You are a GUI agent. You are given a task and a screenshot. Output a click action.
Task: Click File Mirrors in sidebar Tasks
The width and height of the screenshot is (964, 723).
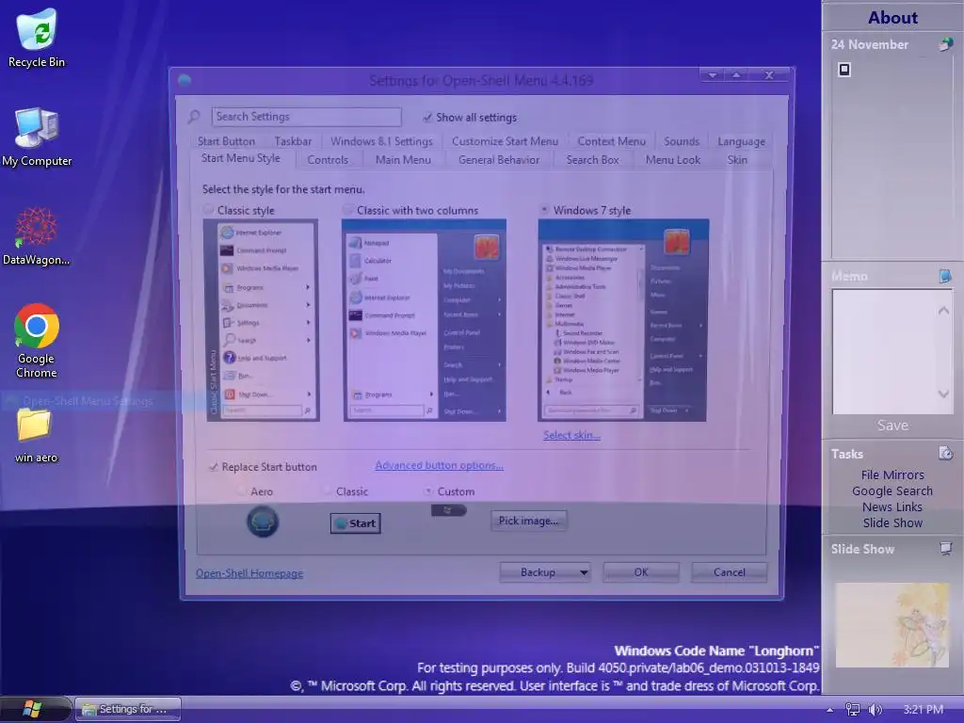892,474
